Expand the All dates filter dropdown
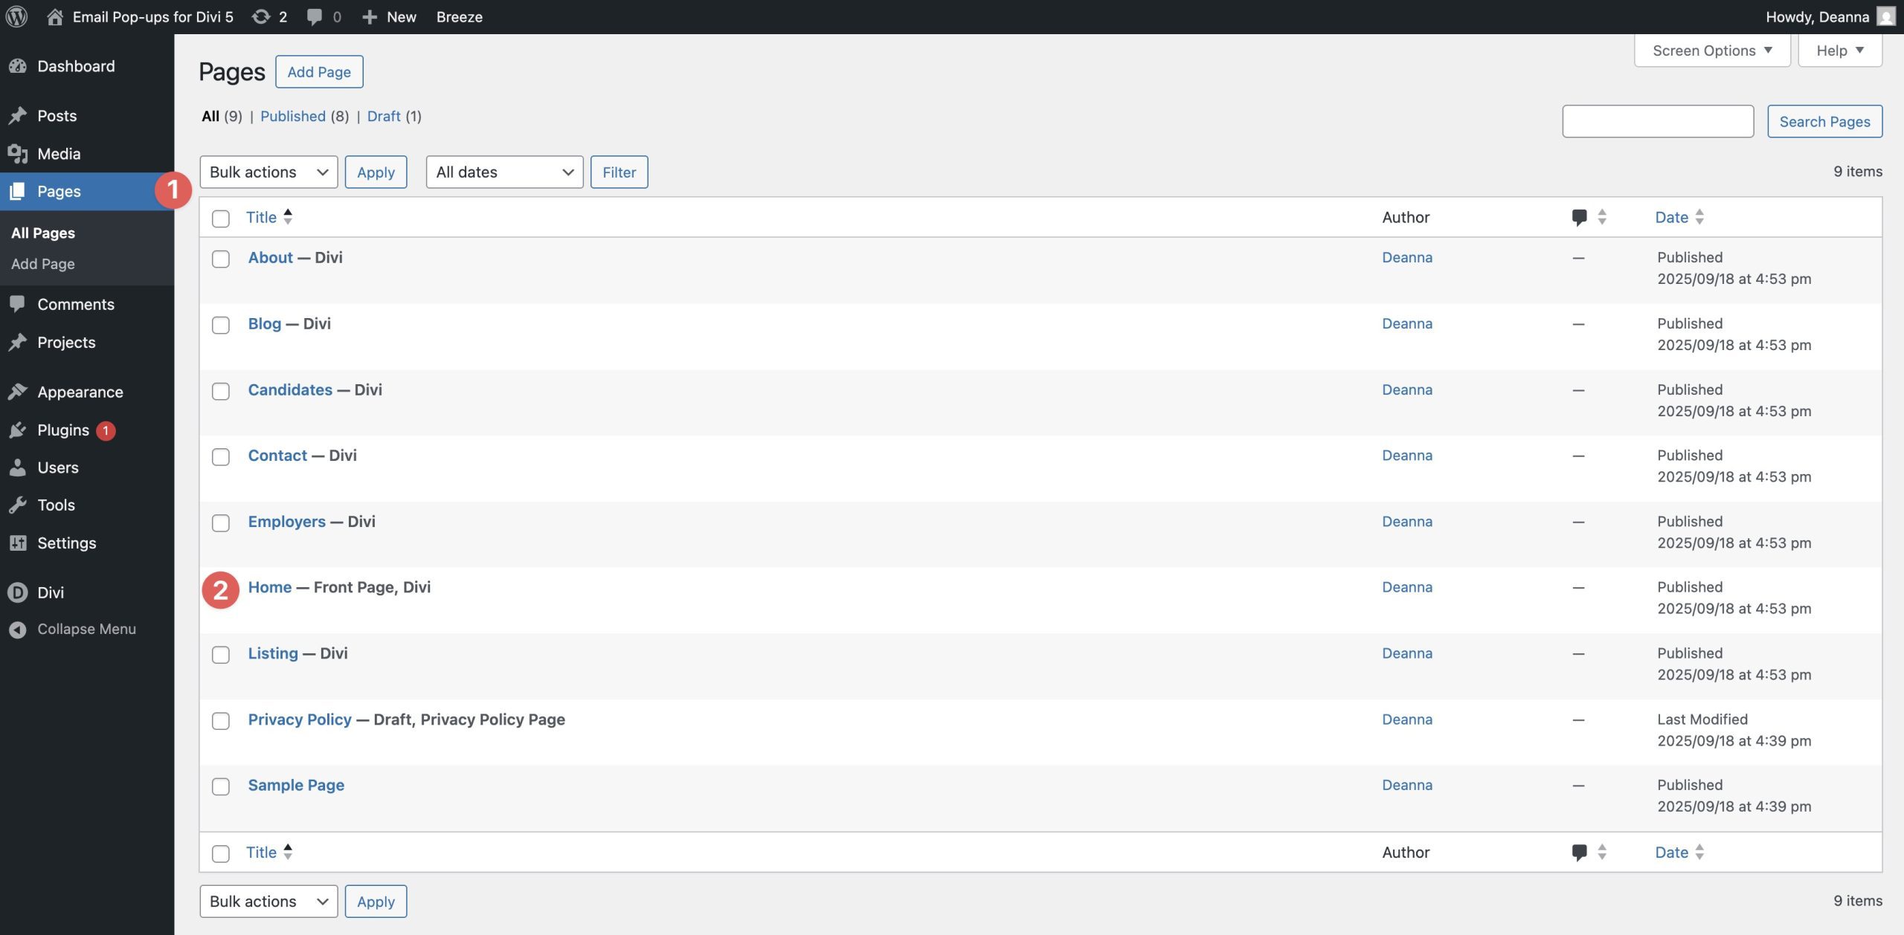 [504, 172]
